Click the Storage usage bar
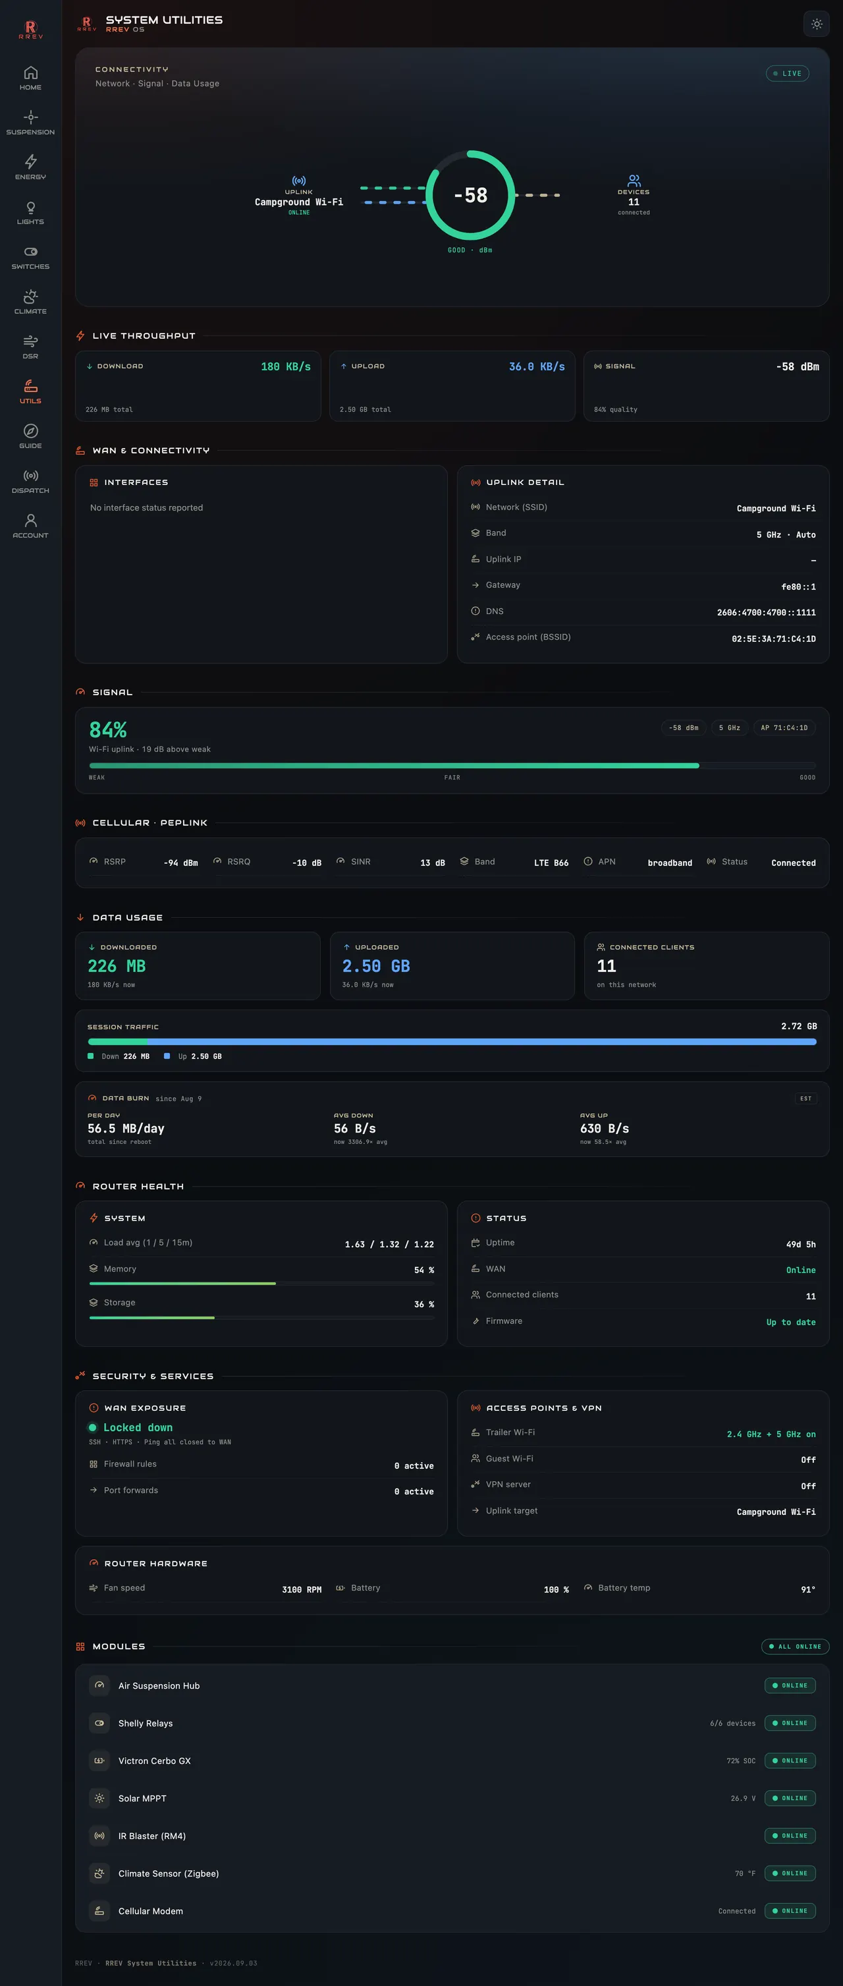Image resolution: width=843 pixels, height=1986 pixels. pyautogui.click(x=262, y=1318)
